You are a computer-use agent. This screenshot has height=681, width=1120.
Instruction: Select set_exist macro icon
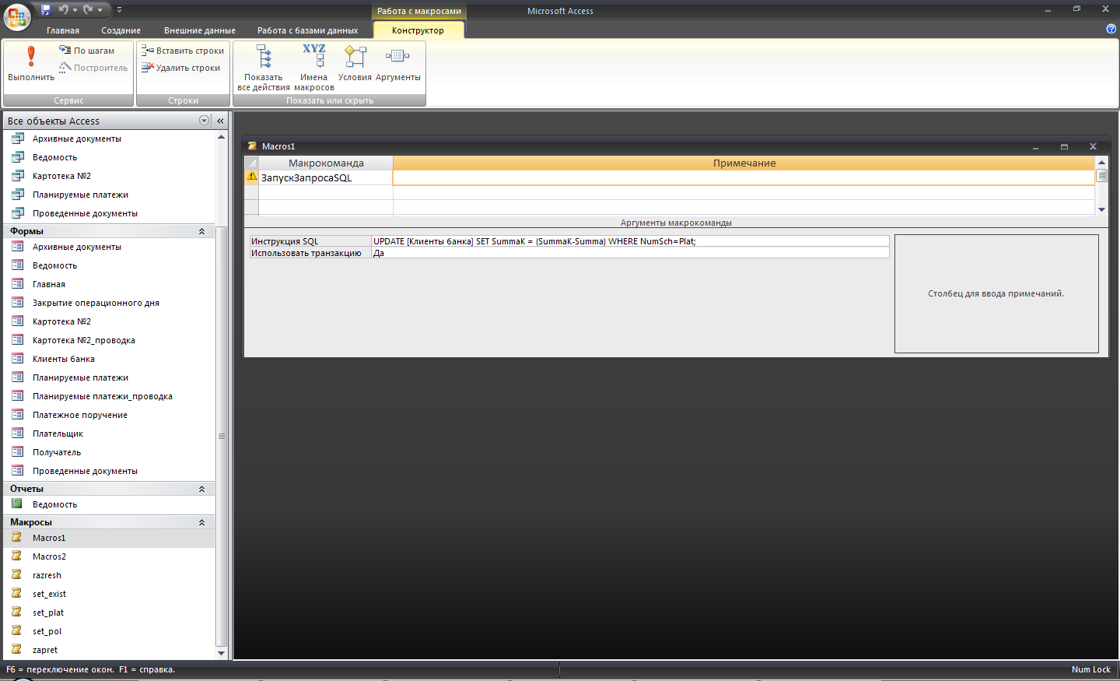click(x=16, y=594)
